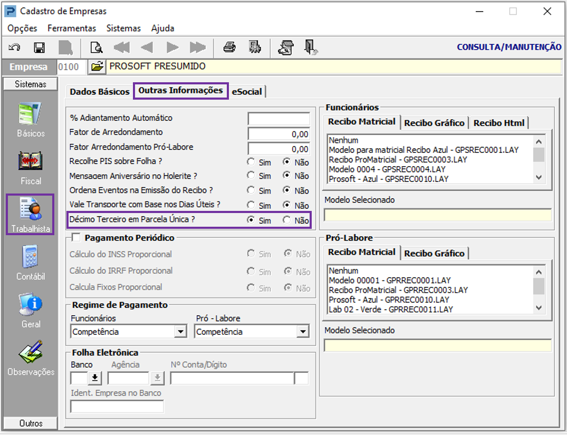
Task: Click the Banco code input field
Action: coord(79,378)
